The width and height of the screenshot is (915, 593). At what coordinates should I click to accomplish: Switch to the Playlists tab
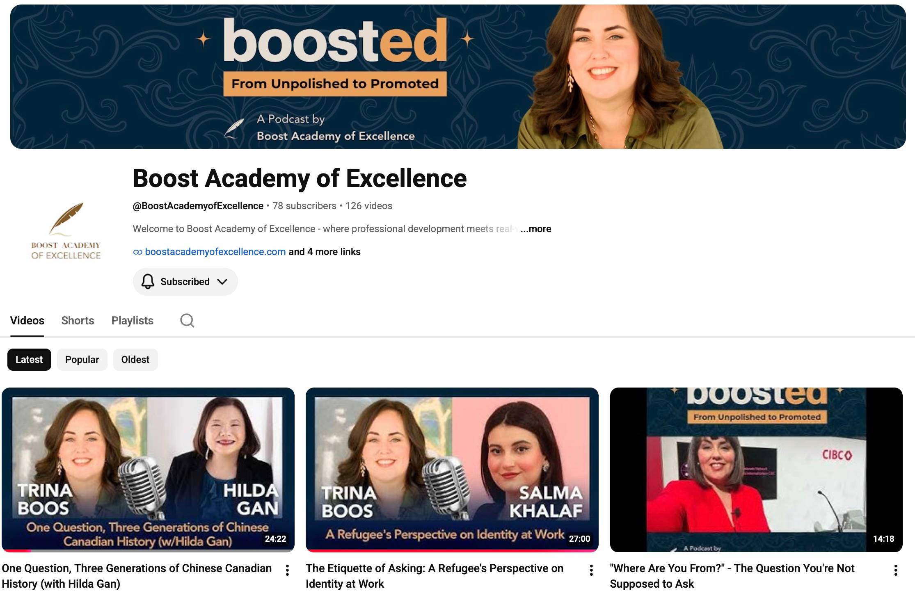(132, 320)
